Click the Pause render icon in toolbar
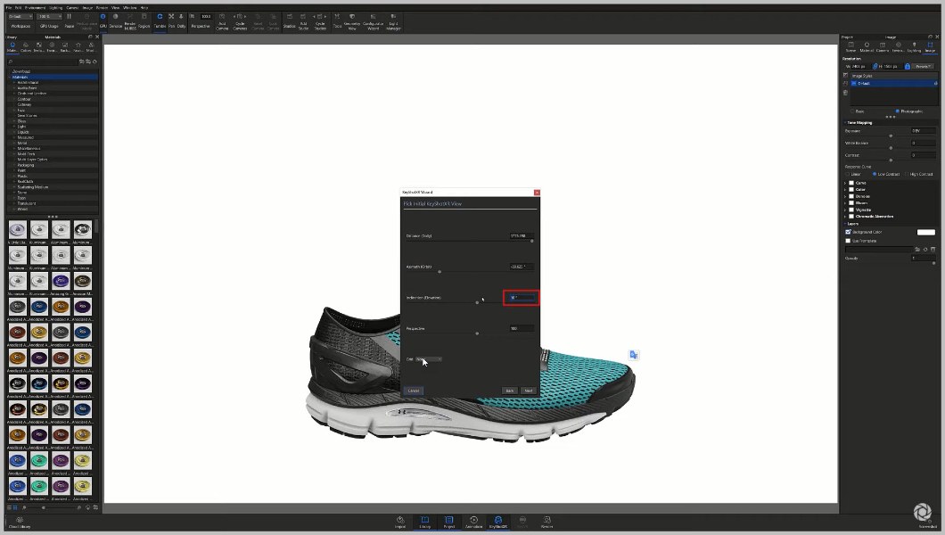 click(70, 16)
